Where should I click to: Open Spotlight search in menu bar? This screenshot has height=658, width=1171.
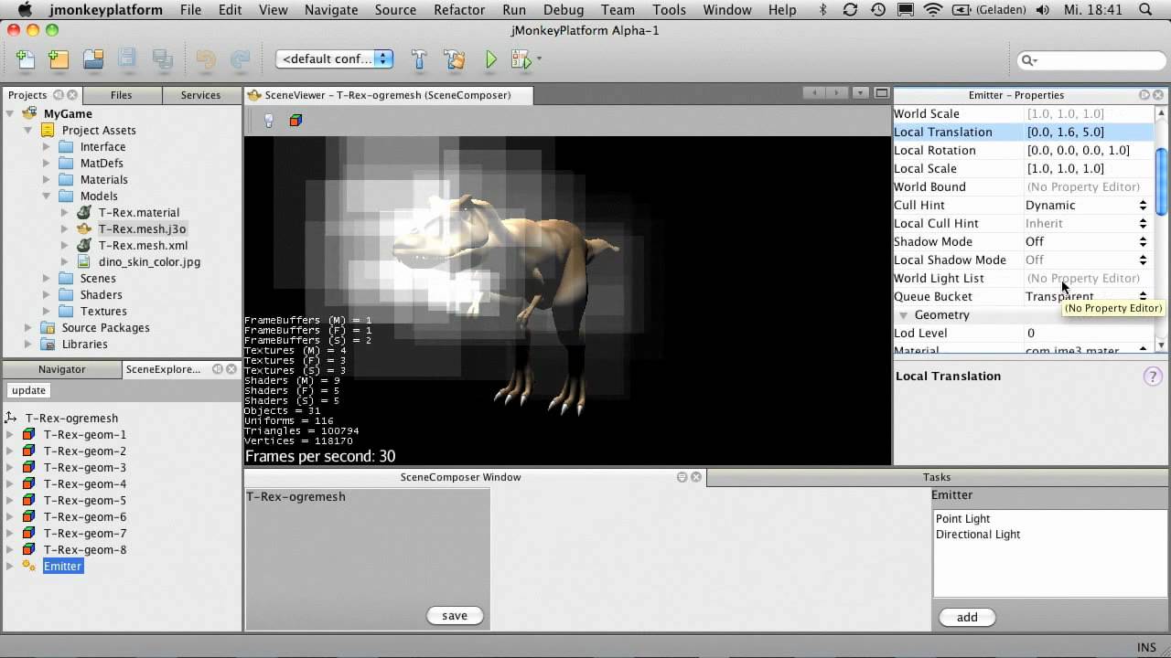click(1146, 10)
